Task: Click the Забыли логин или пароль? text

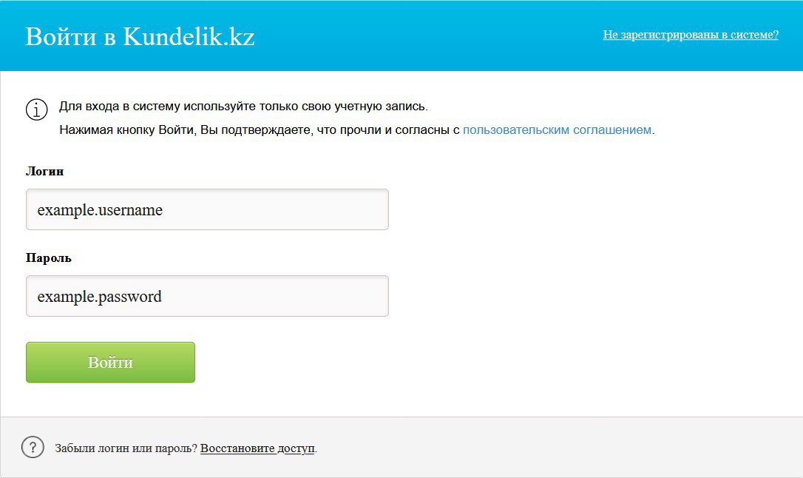Action: coord(126,448)
